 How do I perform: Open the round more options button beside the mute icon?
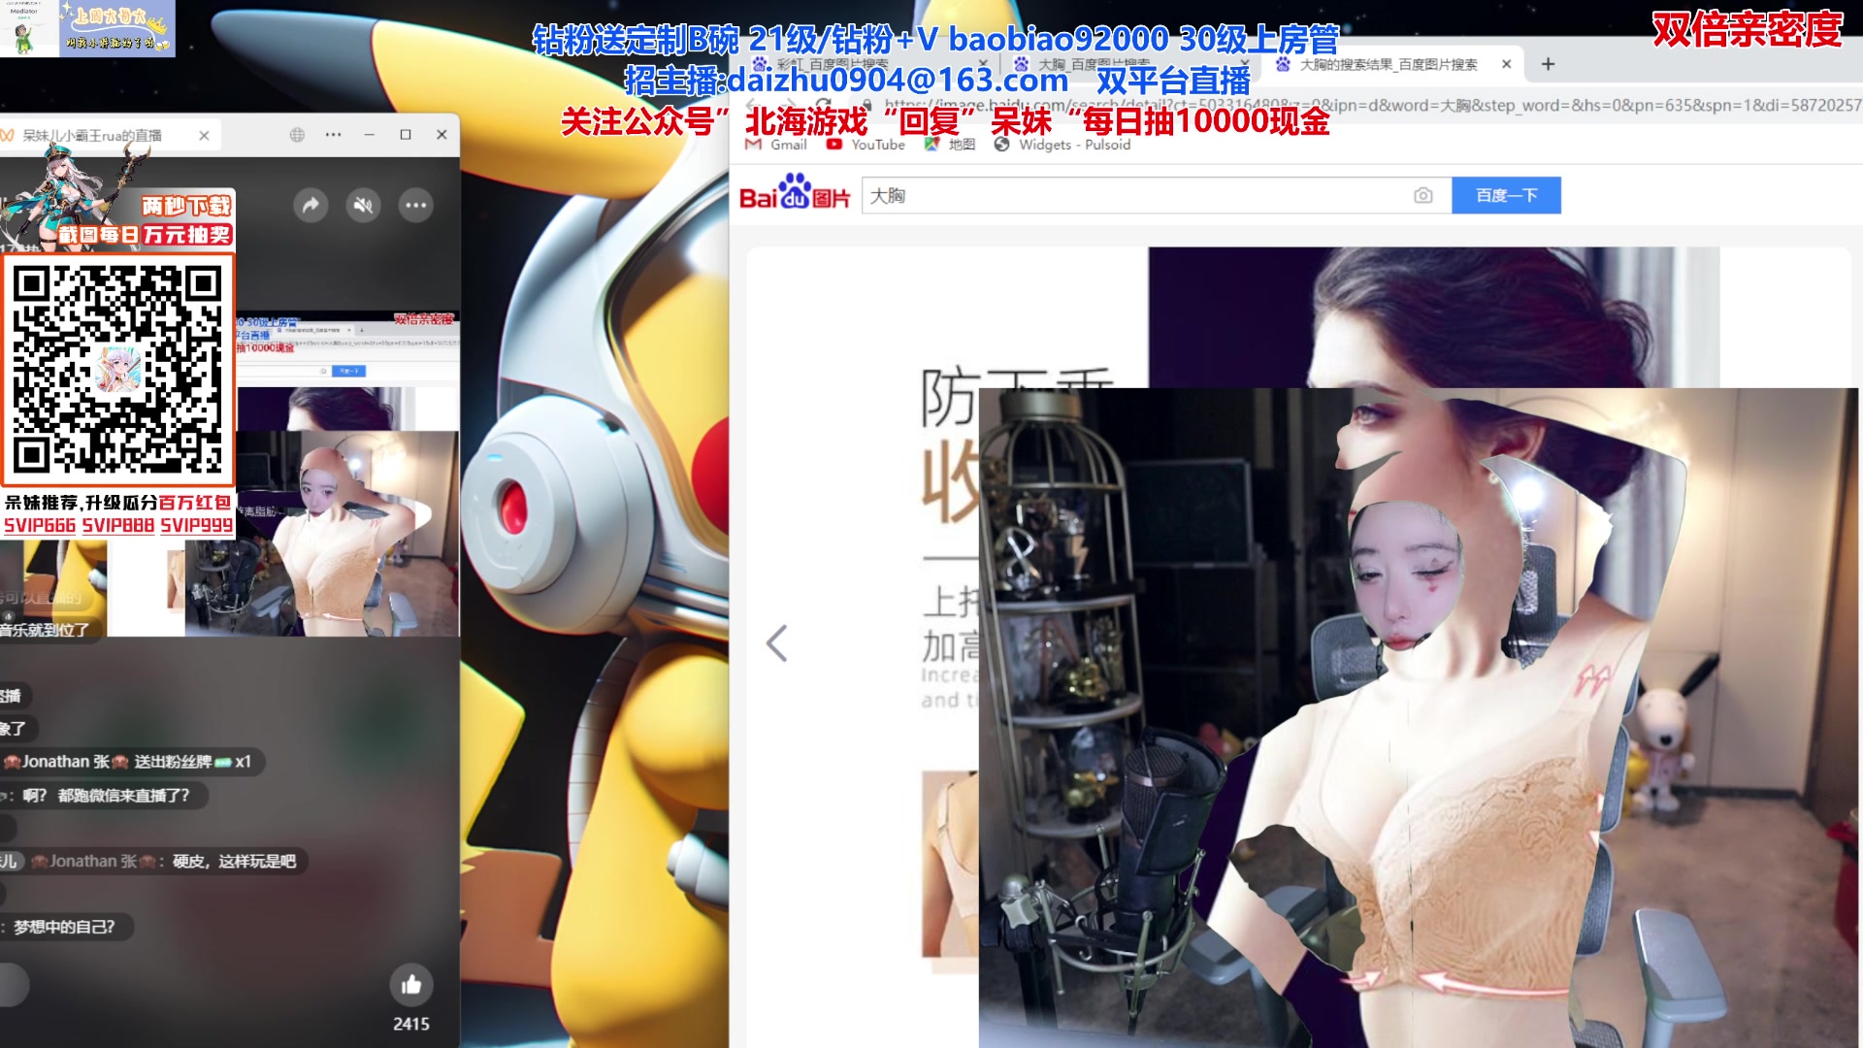[x=415, y=205]
